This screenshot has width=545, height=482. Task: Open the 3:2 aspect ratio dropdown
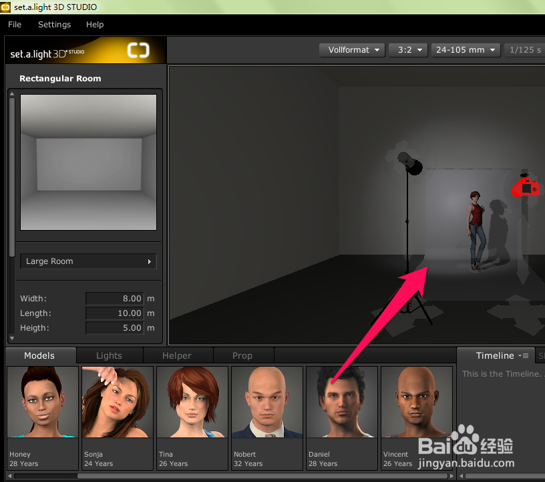pyautogui.click(x=408, y=50)
